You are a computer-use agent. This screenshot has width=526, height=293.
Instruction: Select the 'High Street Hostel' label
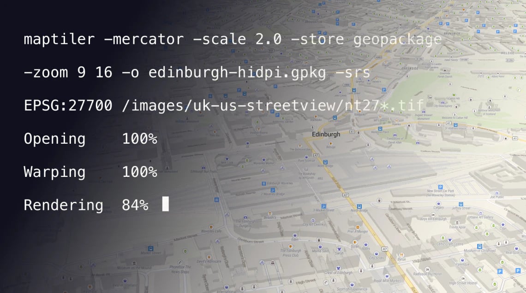463,283
